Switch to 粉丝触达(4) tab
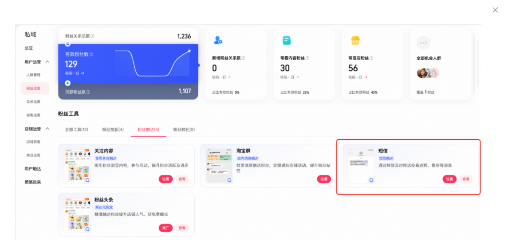508x252 pixels. point(148,130)
